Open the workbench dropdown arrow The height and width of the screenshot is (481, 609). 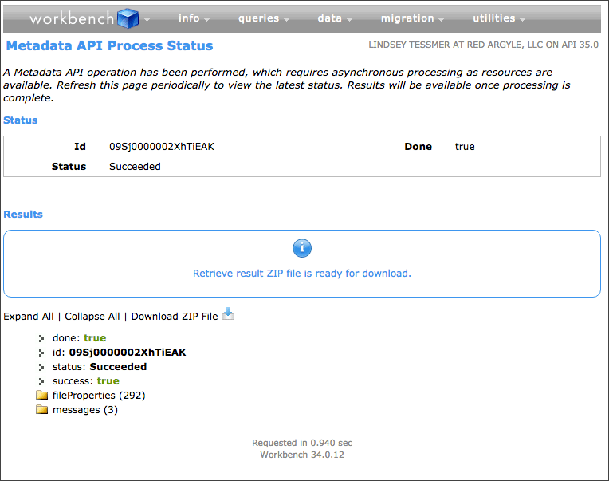point(147,19)
